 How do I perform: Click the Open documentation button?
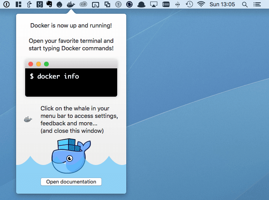point(71,182)
